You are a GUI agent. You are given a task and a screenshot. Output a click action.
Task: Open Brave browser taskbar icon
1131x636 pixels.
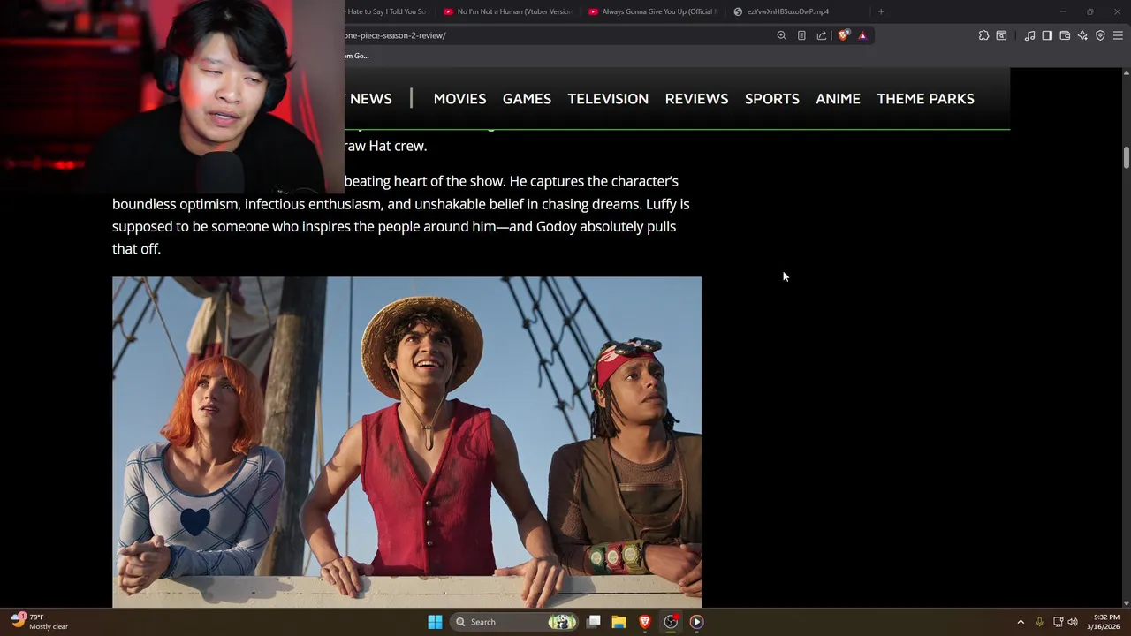[645, 622]
